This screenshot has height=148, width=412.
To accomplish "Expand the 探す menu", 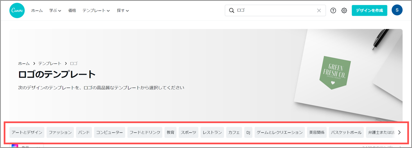I will pyautogui.click(x=123, y=10).
